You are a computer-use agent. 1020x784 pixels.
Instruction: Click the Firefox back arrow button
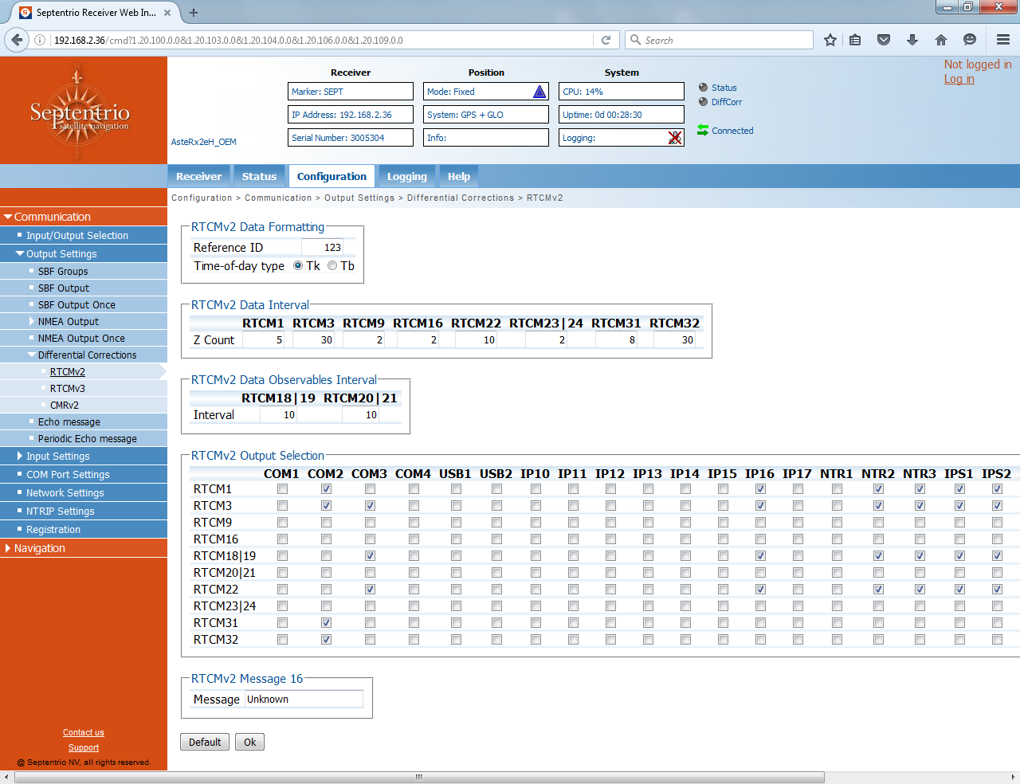17,40
